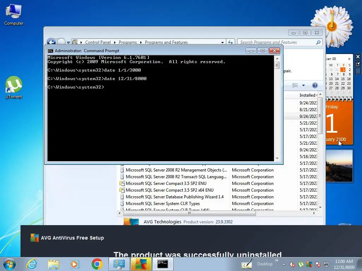Open Google Chrome from the taskbar

pos(97,264)
